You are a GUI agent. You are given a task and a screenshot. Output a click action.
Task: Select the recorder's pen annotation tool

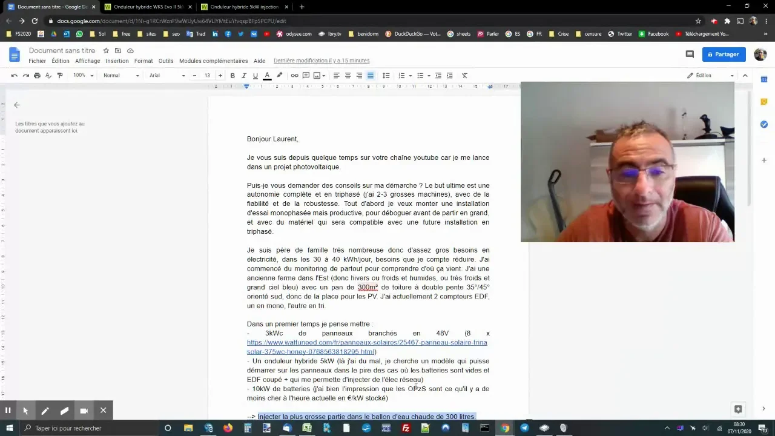point(45,411)
